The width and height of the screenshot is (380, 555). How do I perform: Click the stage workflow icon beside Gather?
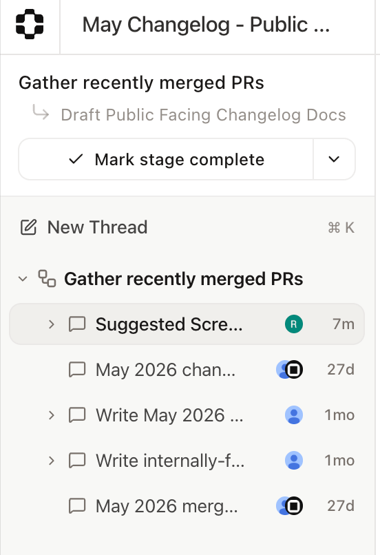pos(47,279)
